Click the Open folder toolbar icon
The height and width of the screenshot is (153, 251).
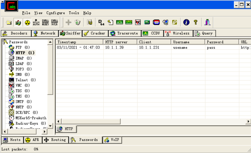coord(9,23)
